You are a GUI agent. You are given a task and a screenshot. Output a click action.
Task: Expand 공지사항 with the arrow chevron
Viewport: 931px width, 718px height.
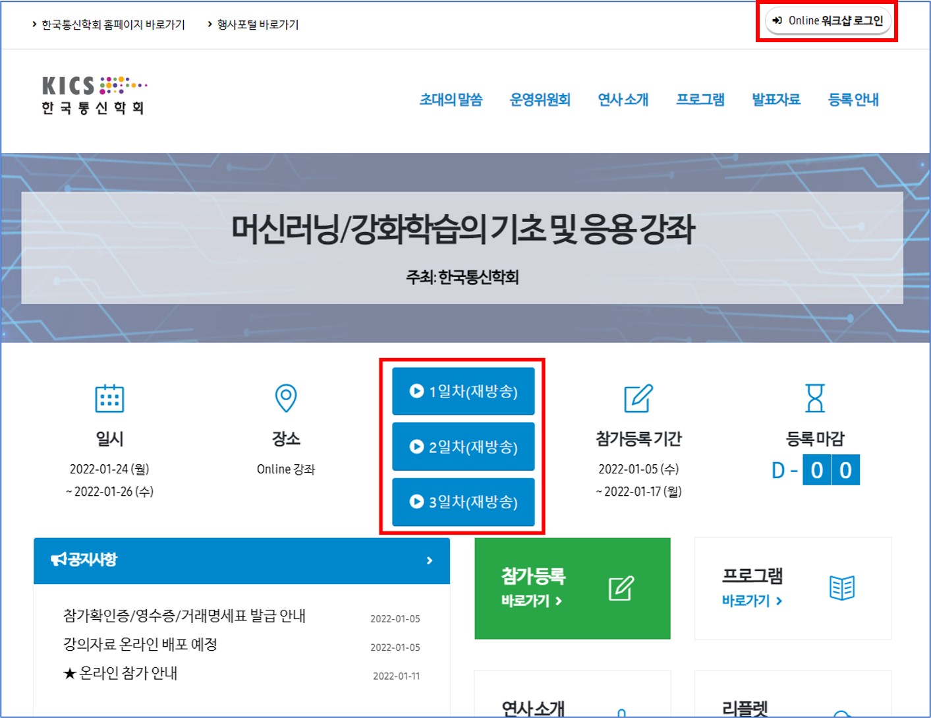tap(430, 560)
